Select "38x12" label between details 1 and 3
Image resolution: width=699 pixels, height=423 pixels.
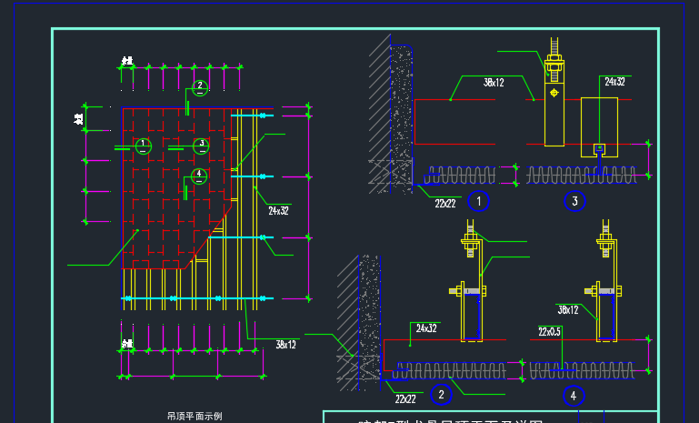[494, 83]
